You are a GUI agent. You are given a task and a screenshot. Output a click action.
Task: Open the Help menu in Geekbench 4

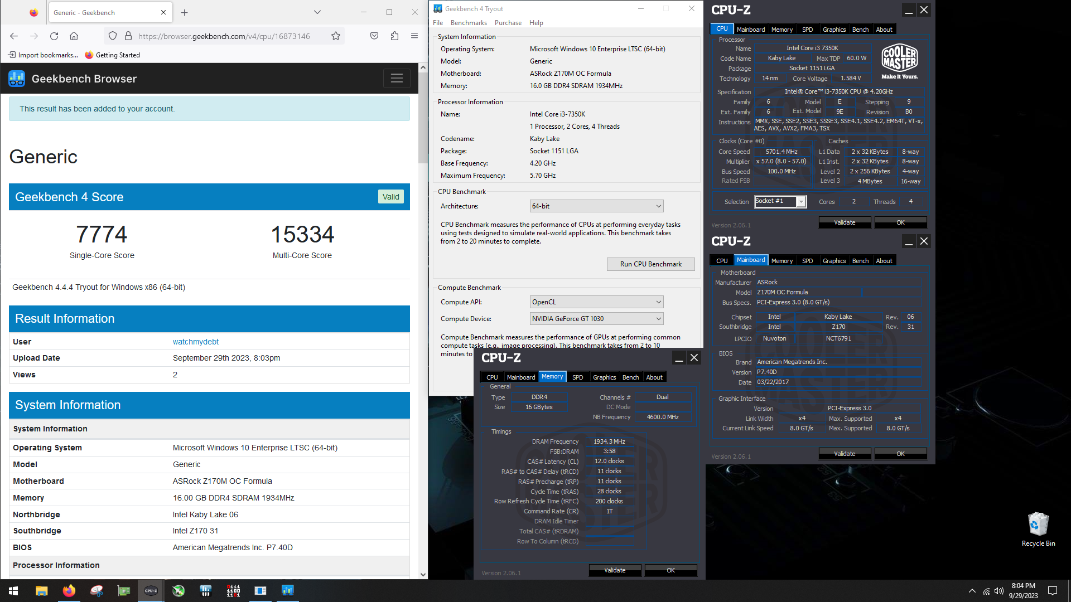point(536,23)
